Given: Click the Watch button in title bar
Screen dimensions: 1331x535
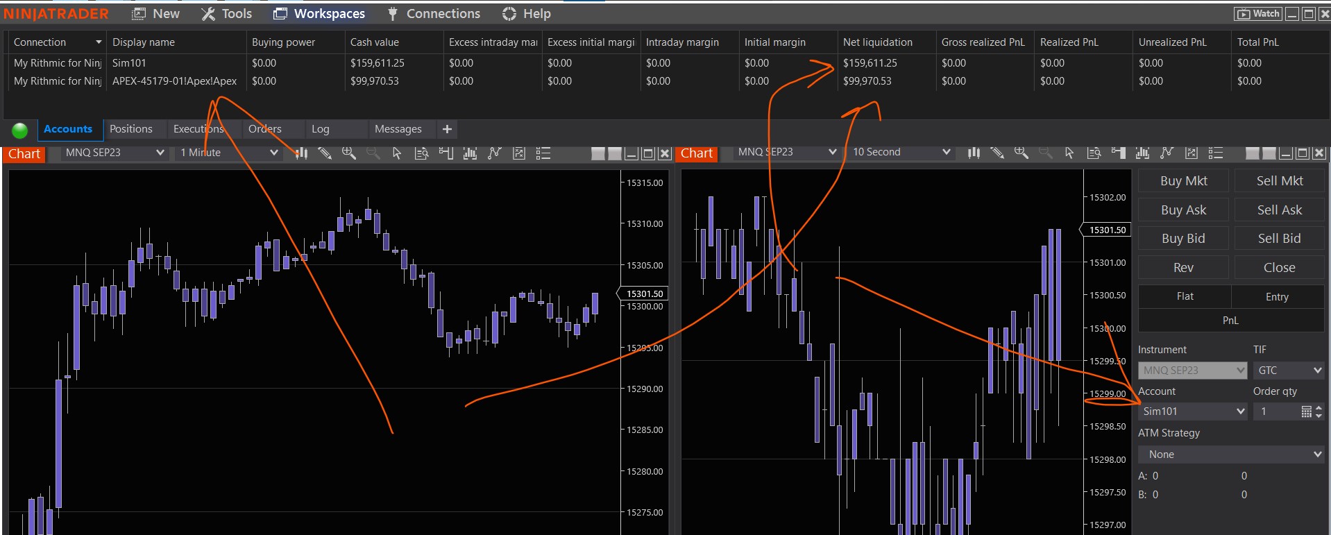Looking at the screenshot, I should (1258, 14).
